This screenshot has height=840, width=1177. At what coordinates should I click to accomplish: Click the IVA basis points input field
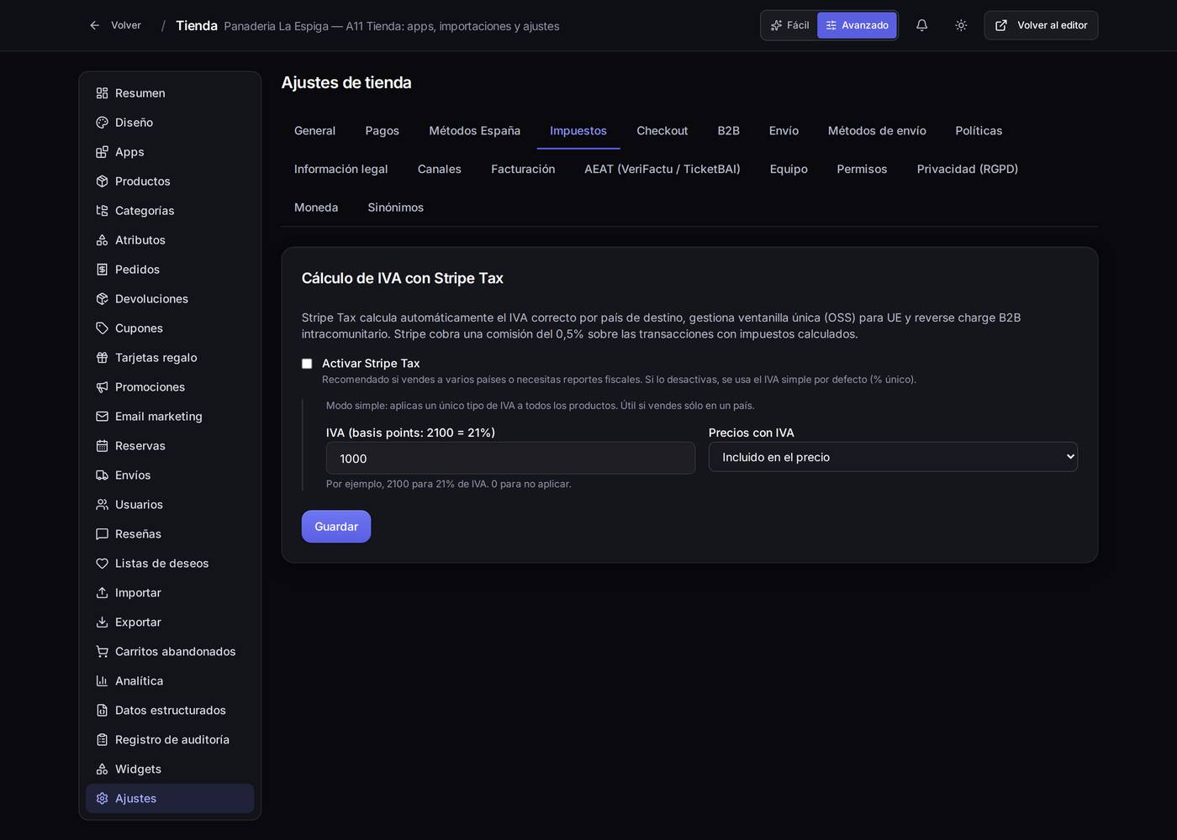click(510, 459)
